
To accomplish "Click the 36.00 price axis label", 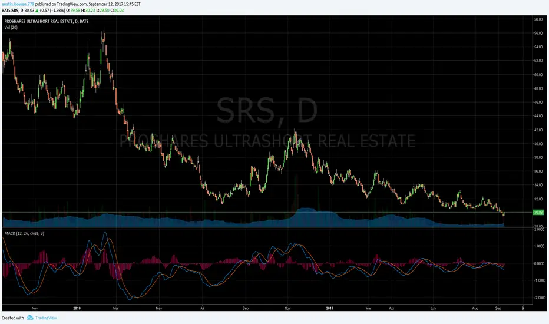I will point(538,171).
